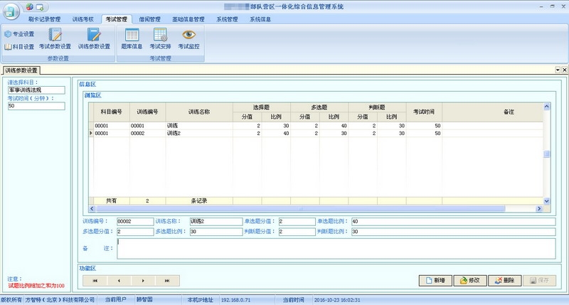Switch to 基础信息管理 tab

(x=188, y=19)
